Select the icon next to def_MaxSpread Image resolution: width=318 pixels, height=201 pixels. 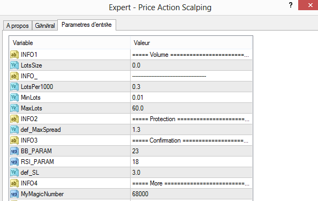pos(14,130)
